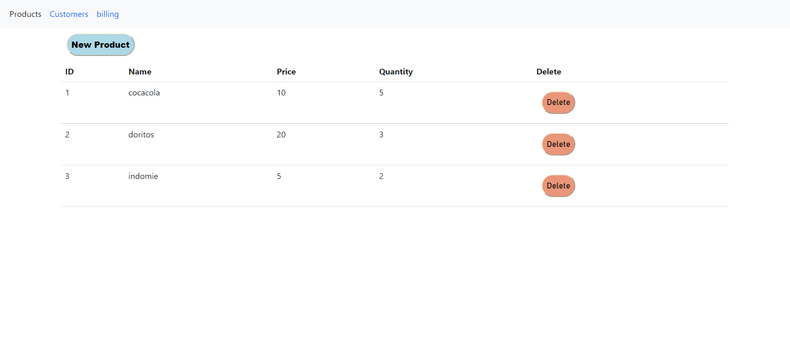
Task: Click doritos' price value 20
Action: coord(281,135)
